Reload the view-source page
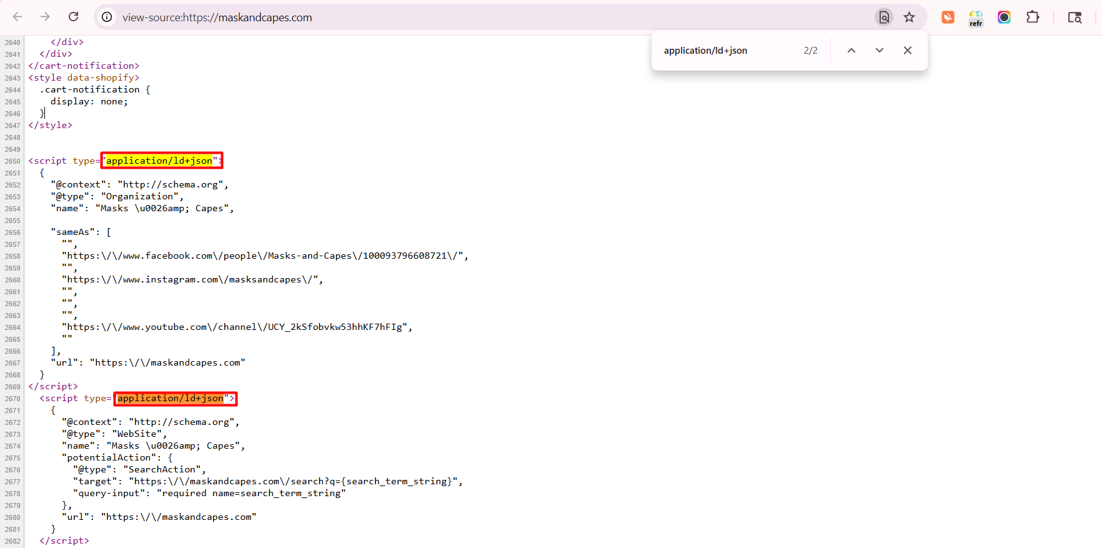 pyautogui.click(x=73, y=17)
